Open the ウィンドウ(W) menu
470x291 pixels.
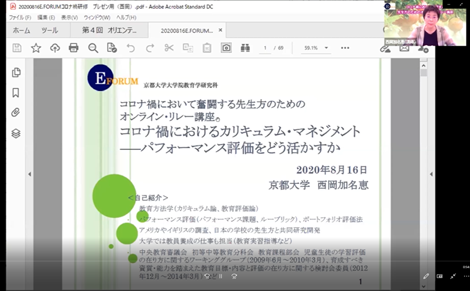[x=97, y=17]
